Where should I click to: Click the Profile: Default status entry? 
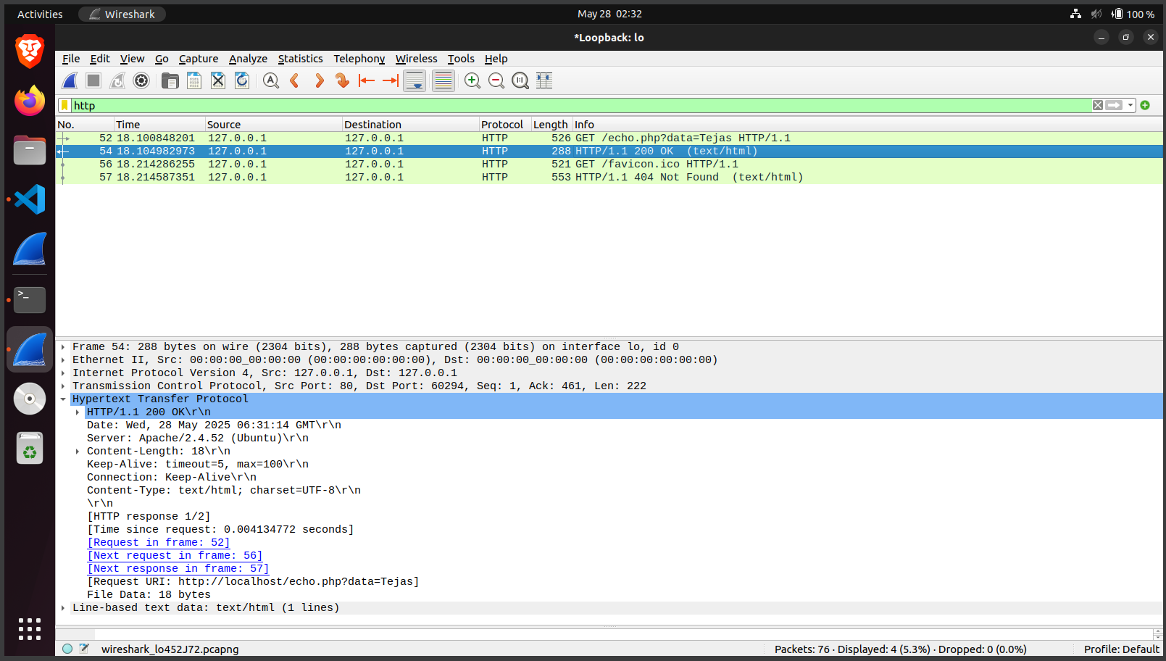[1121, 649]
